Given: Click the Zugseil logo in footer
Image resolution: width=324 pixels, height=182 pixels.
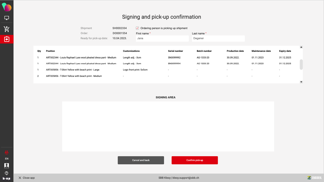Looking at the screenshot, I should [314, 178].
